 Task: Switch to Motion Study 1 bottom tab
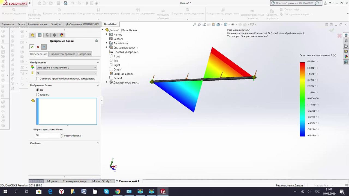(x=102, y=181)
